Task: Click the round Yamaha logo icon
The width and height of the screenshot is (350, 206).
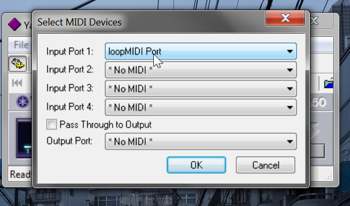Action: click(23, 102)
